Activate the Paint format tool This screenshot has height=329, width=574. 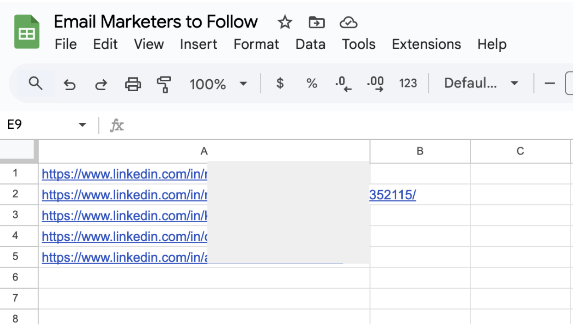point(163,84)
